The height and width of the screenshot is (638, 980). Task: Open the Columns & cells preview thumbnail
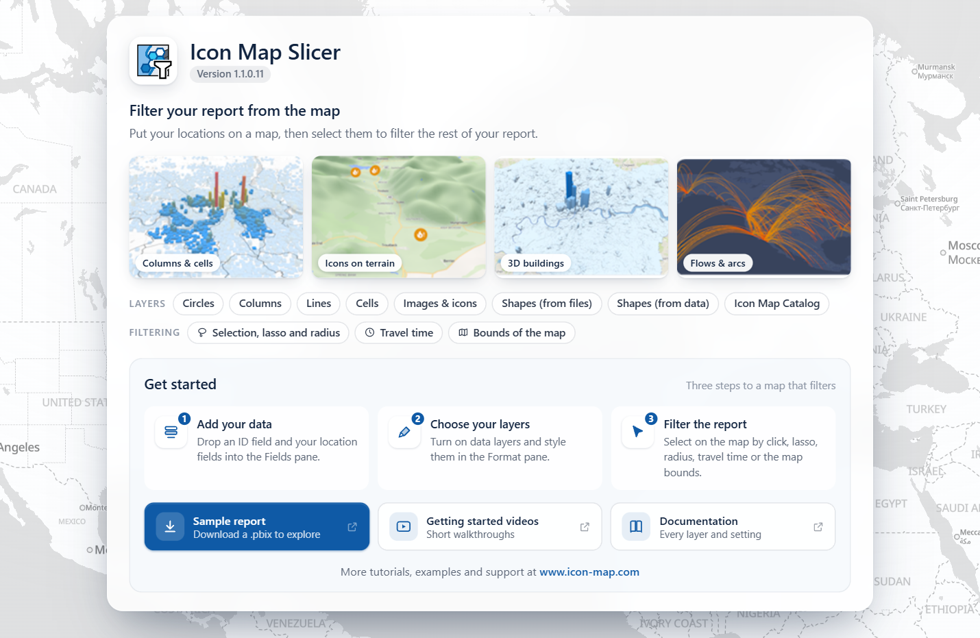click(216, 217)
